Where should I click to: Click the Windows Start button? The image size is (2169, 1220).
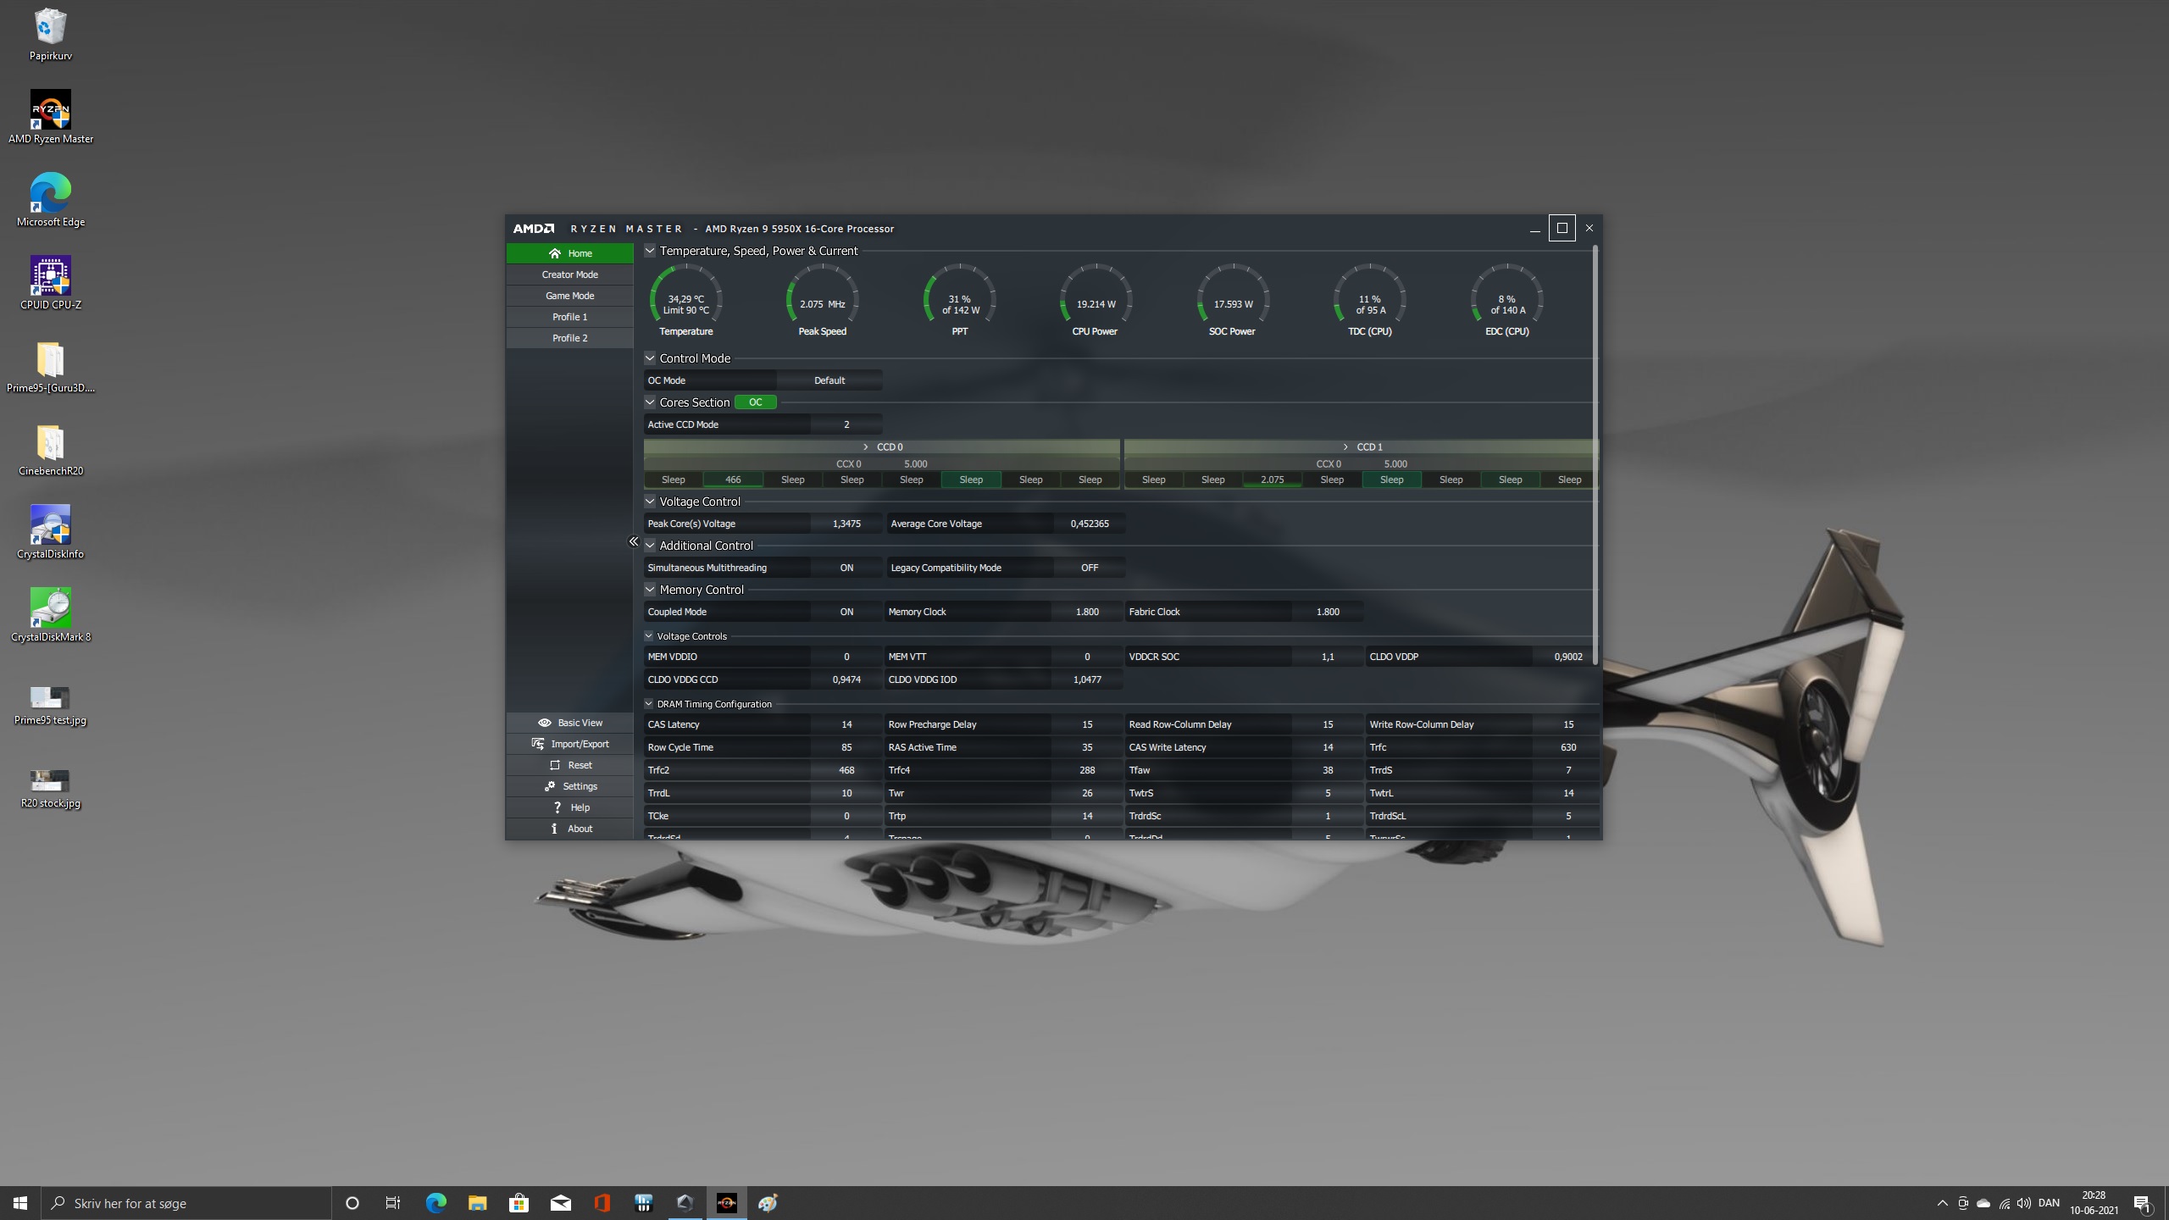pyautogui.click(x=20, y=1203)
